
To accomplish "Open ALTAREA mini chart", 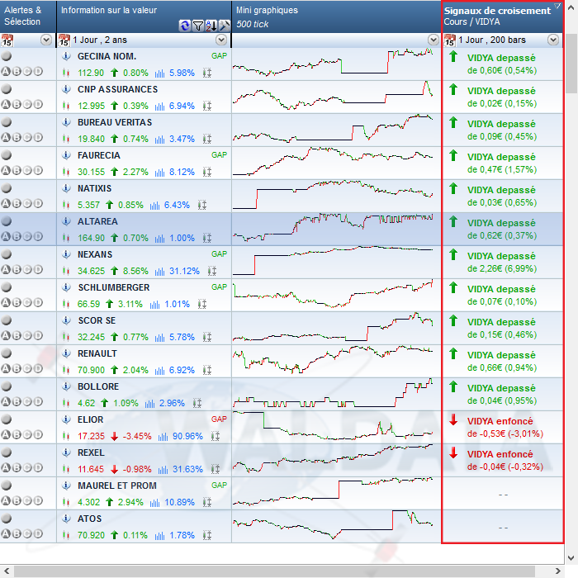I will (x=333, y=229).
